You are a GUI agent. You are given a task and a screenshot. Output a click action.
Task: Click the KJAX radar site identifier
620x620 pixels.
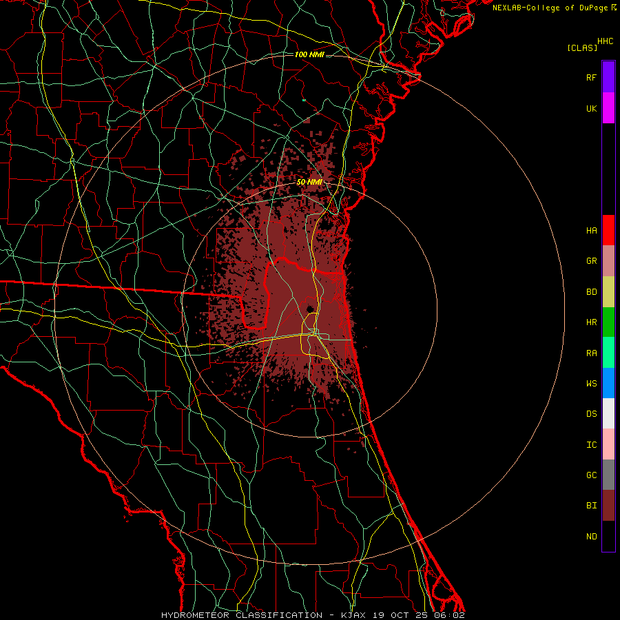tap(353, 615)
